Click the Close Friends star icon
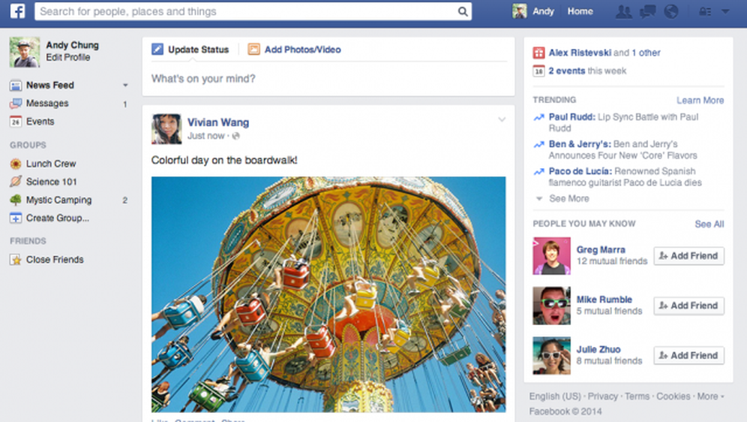747x422 pixels. coord(16,259)
